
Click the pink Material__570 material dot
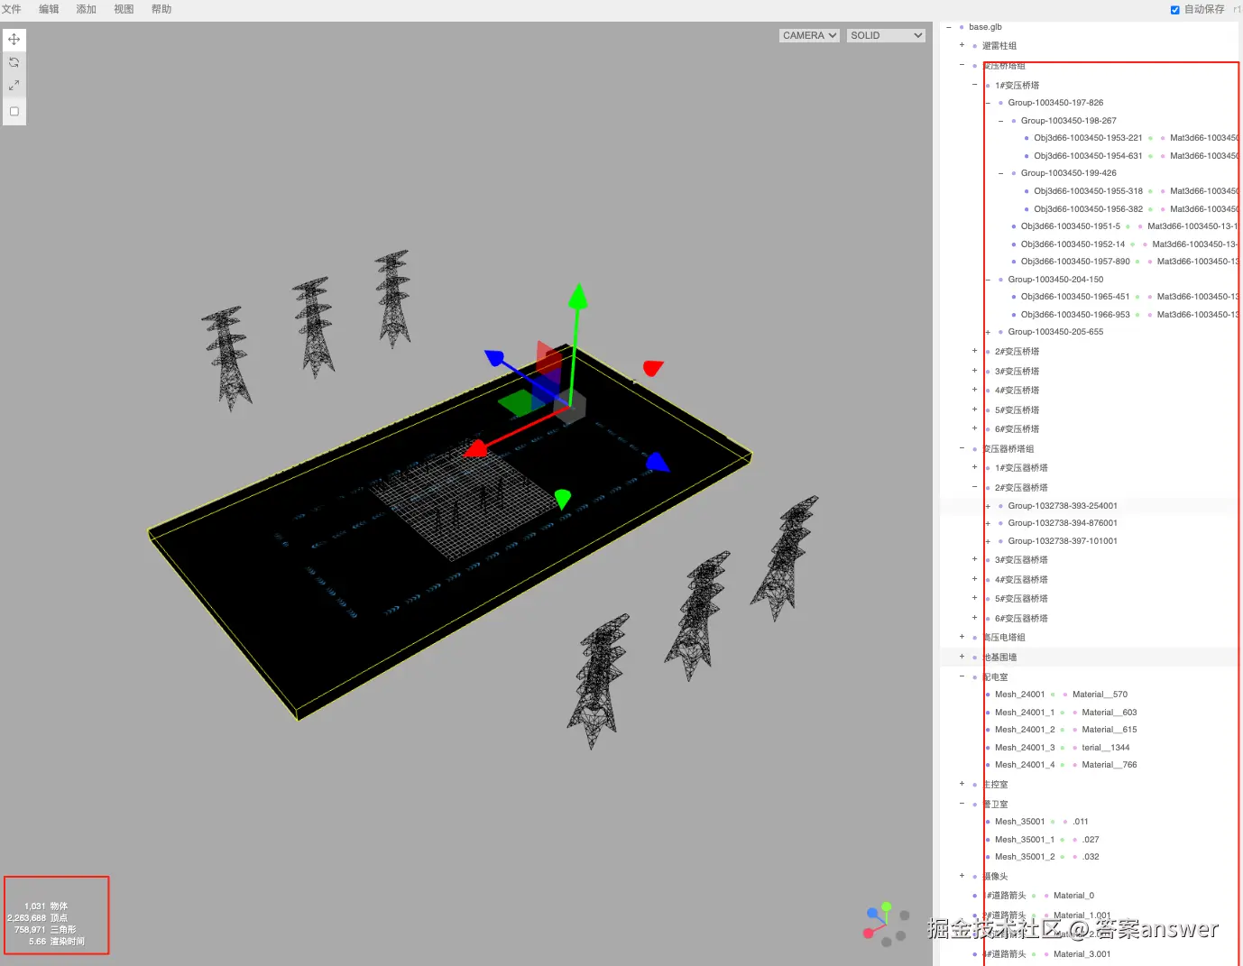click(1065, 695)
